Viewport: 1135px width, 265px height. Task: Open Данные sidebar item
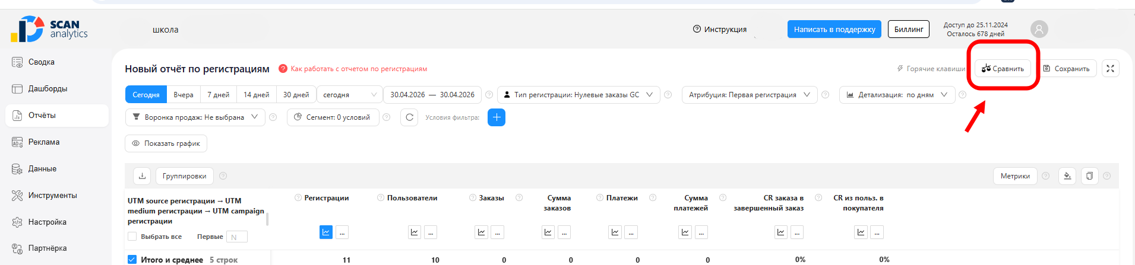43,169
